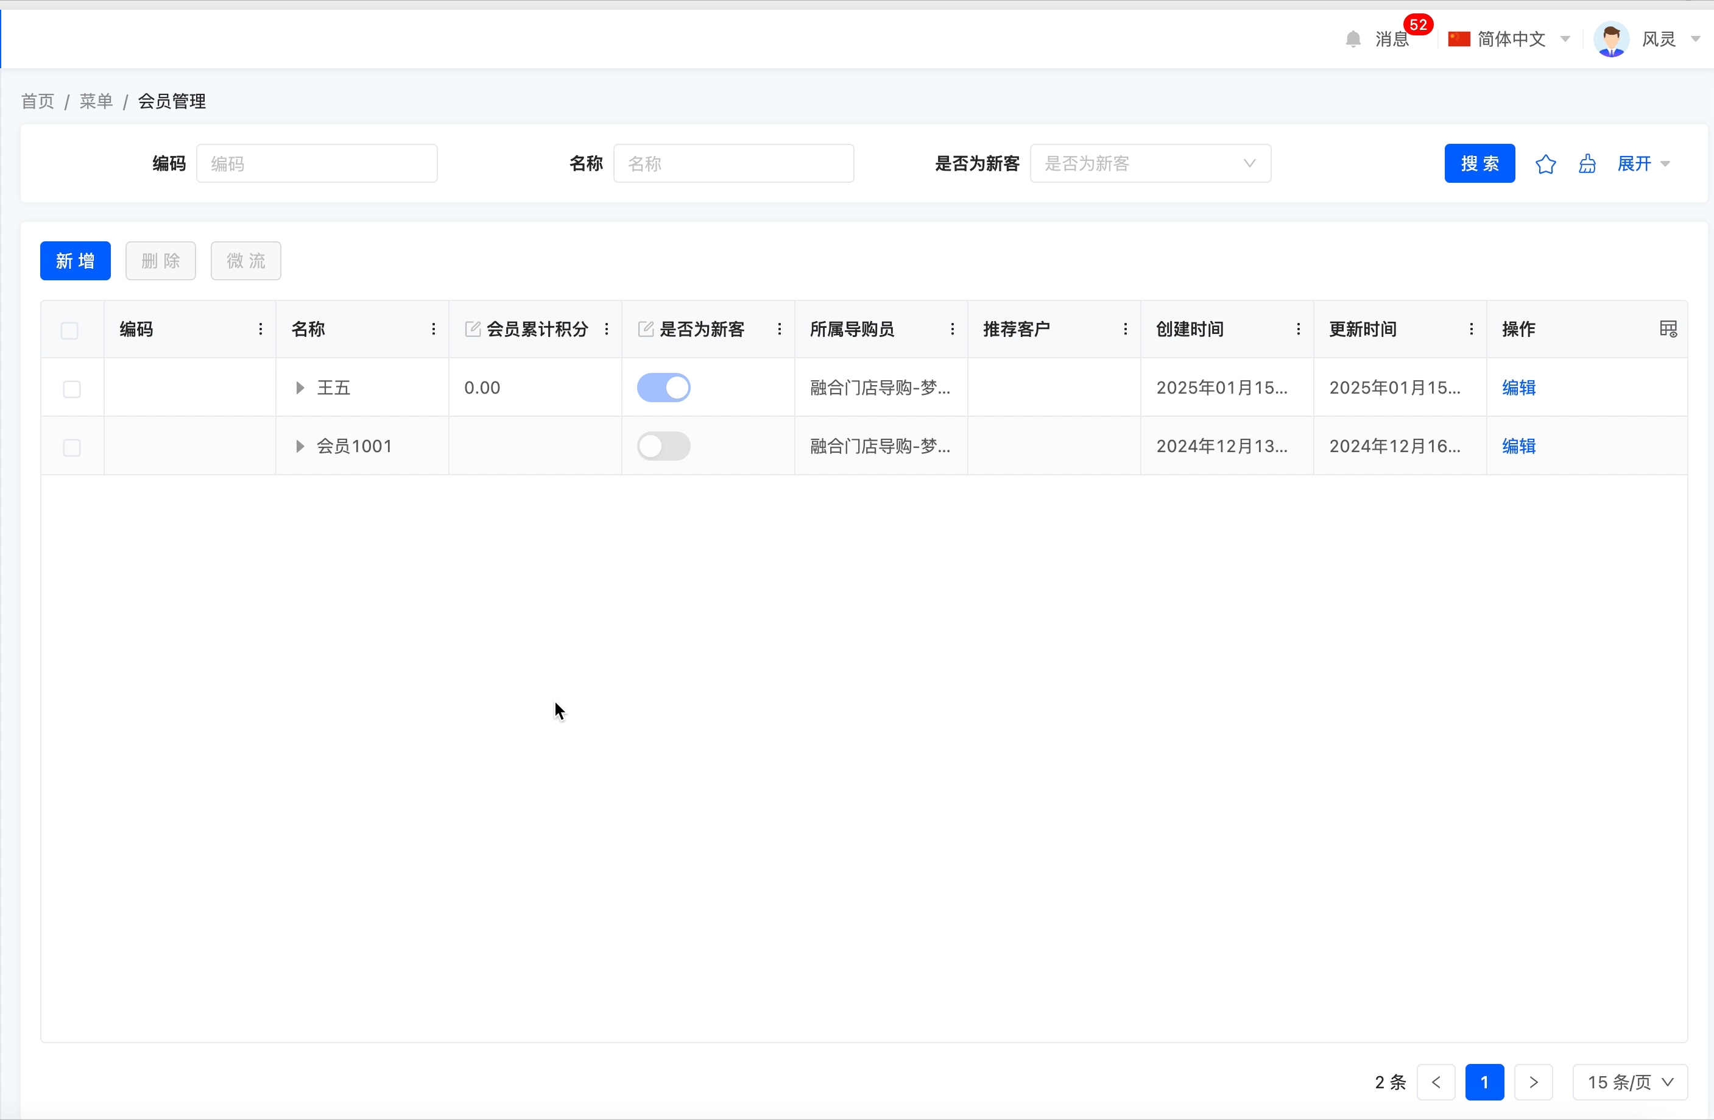This screenshot has width=1714, height=1120.
Task: Open the 是否为新客 filter dropdown
Action: 1150,163
